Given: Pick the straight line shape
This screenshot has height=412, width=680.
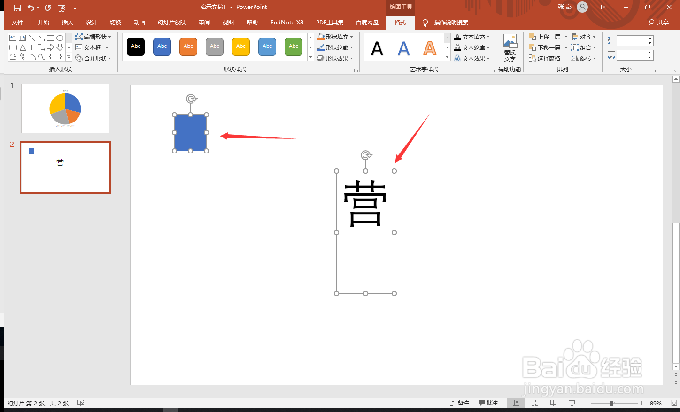Looking at the screenshot, I should pyautogui.click(x=32, y=38).
